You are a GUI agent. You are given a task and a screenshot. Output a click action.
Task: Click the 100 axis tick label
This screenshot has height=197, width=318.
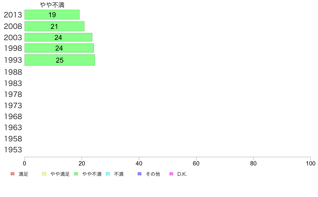(x=311, y=163)
